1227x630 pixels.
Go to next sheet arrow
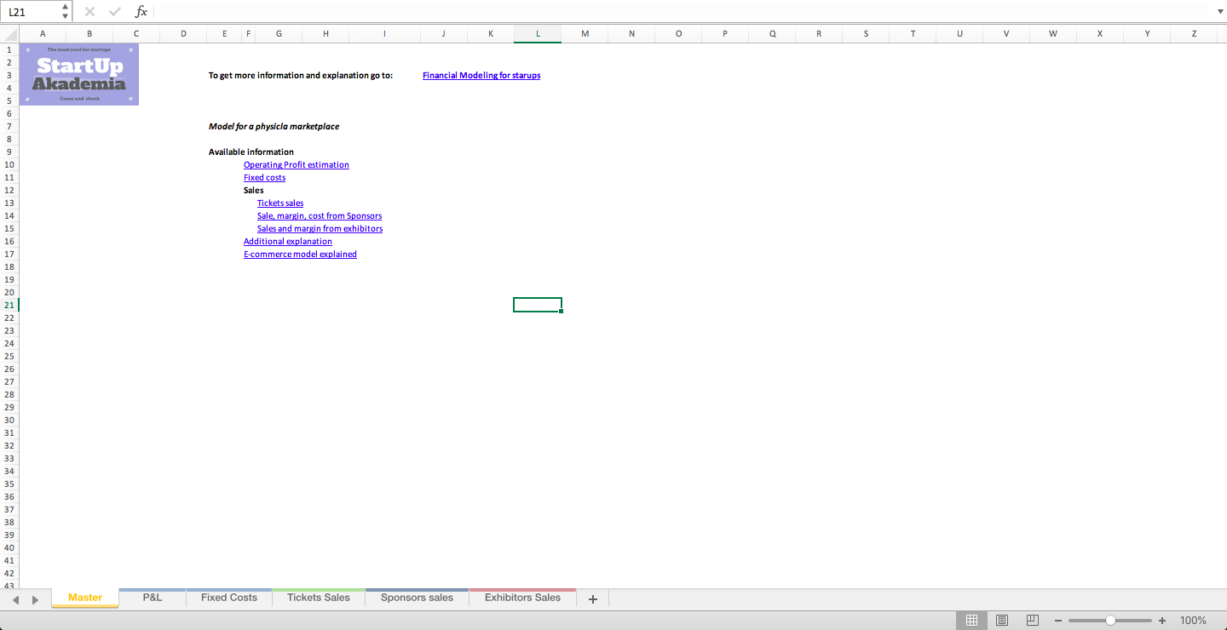click(35, 599)
